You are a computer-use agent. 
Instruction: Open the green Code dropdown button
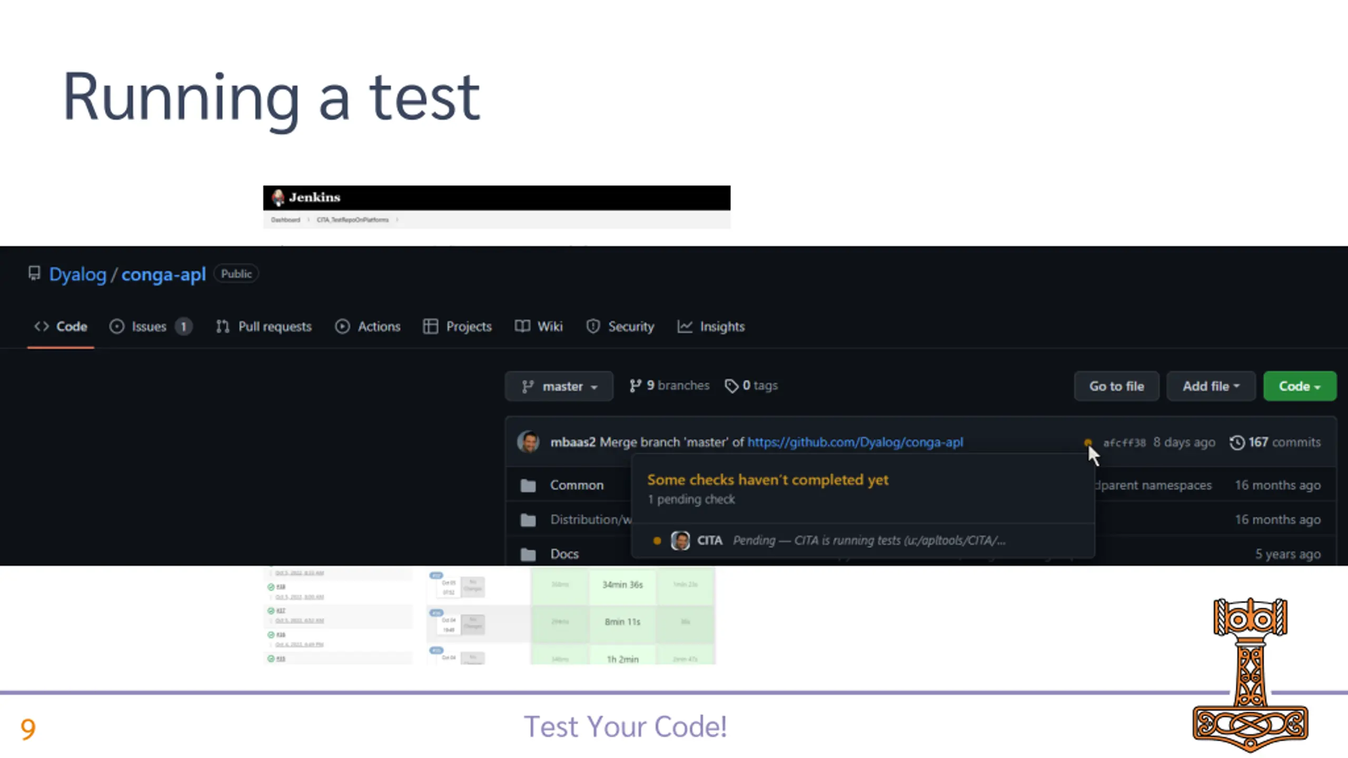click(1300, 386)
